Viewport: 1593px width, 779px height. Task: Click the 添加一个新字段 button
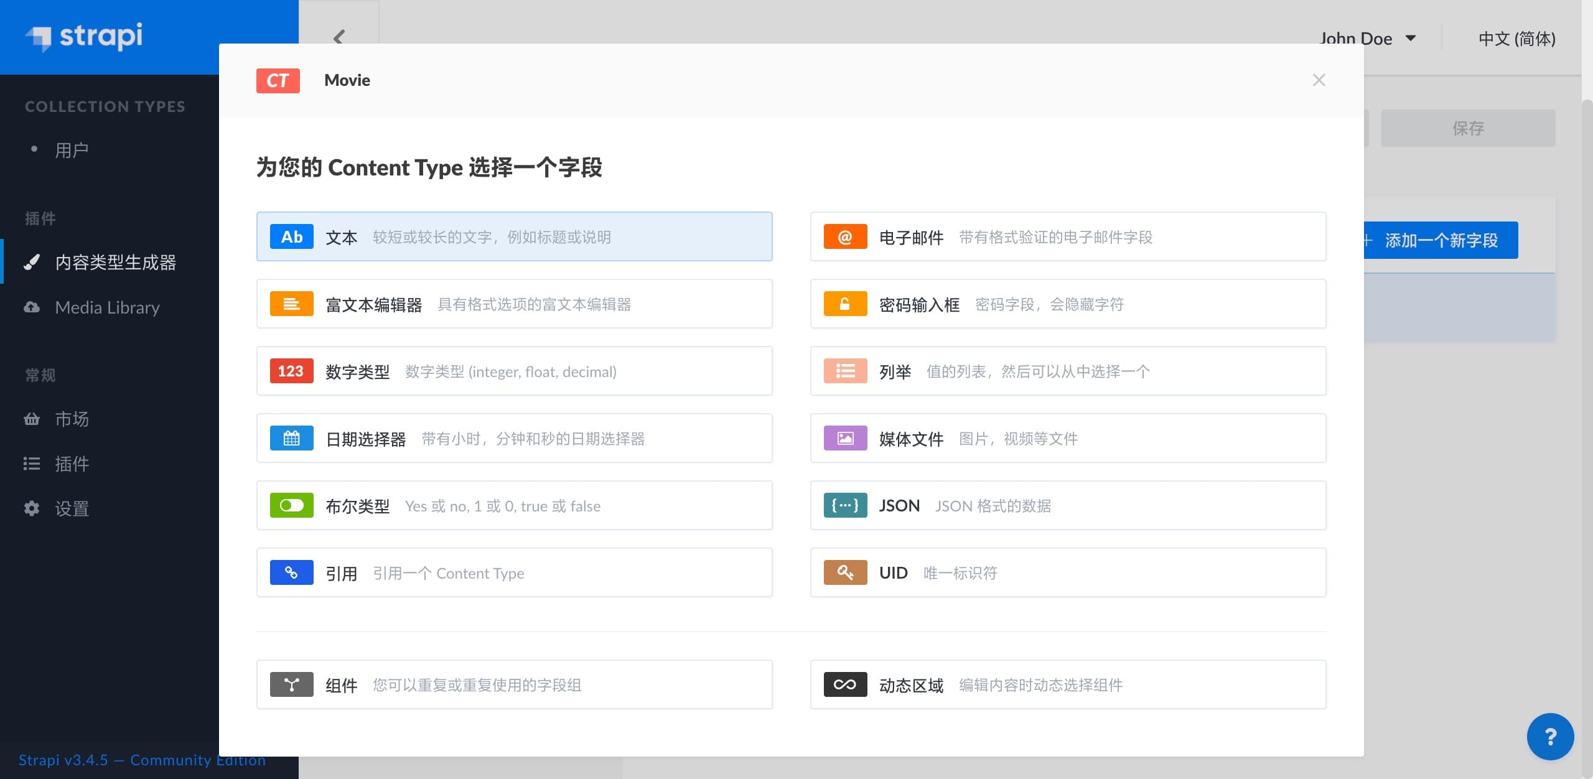click(x=1440, y=240)
